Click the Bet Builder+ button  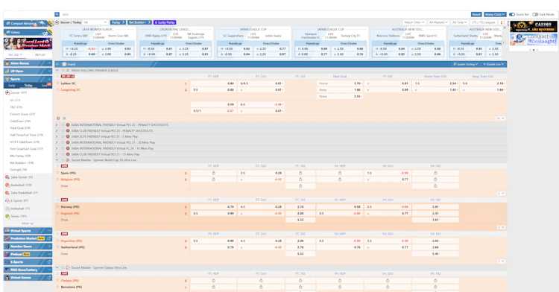coord(139,22)
